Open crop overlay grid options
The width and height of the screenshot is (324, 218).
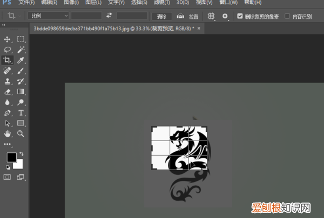tap(211, 16)
